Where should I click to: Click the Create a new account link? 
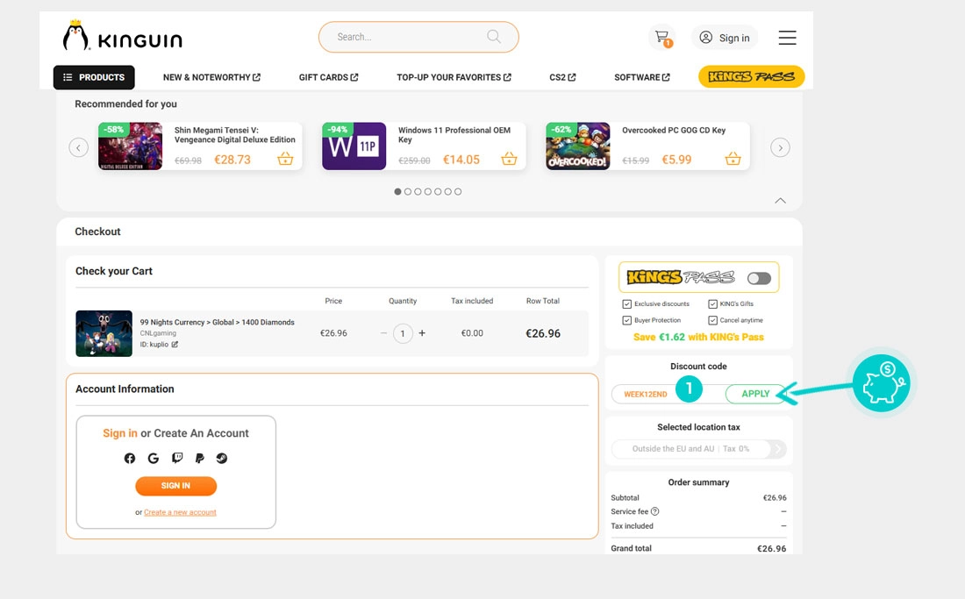tap(180, 512)
